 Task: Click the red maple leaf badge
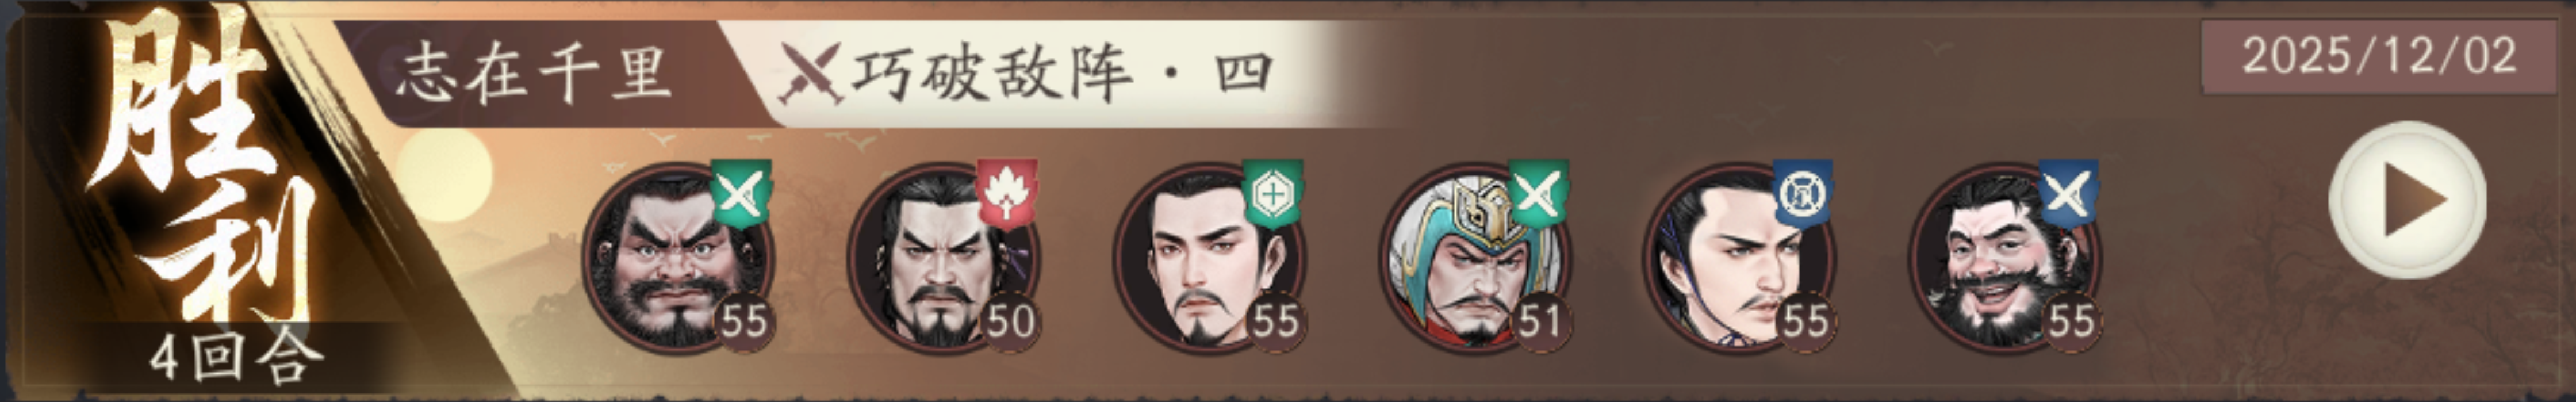[1007, 193]
